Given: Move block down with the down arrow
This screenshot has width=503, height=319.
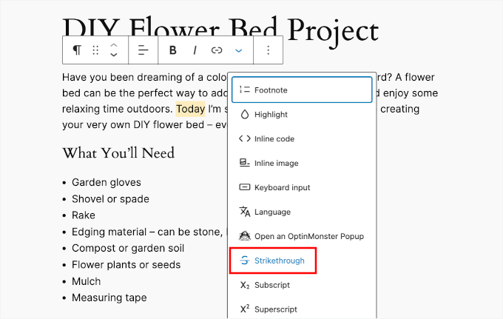Looking at the screenshot, I should tap(114, 56).
